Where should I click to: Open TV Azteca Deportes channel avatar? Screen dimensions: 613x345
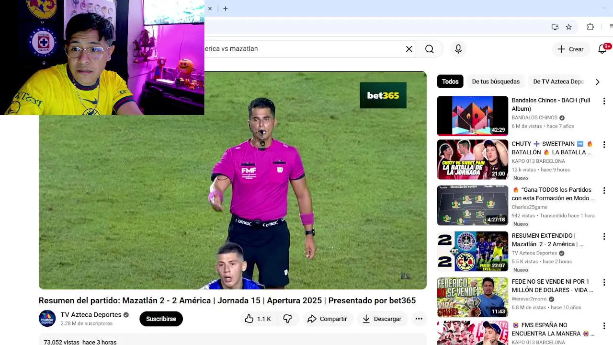(47, 319)
